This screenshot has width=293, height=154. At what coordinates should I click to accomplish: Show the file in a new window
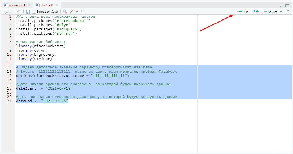(x=19, y=12)
